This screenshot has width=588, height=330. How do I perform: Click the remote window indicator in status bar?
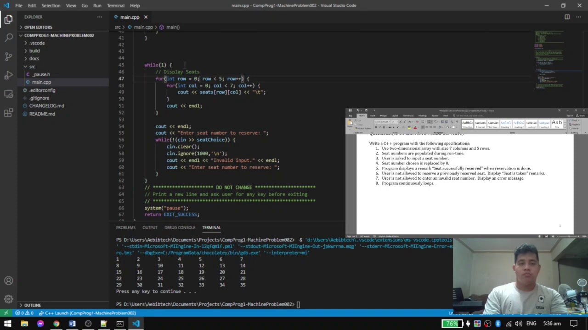[6, 313]
